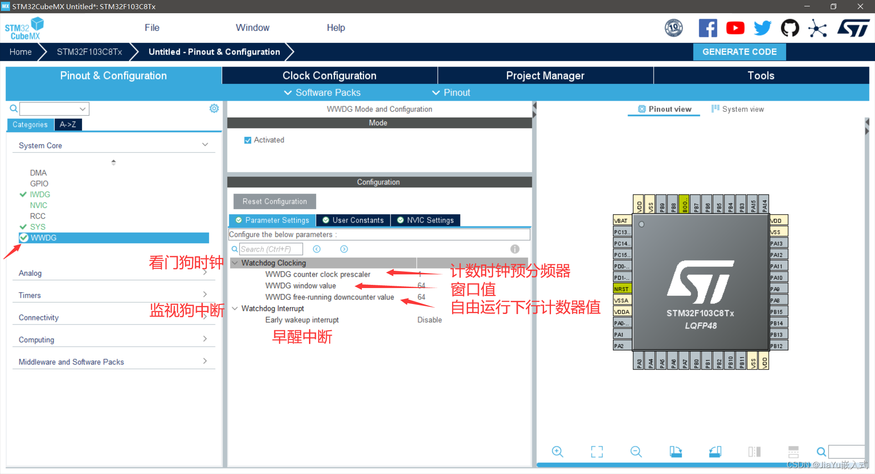Screen dimensions: 875x474
Task: Click the pinout pin search field
Action: click(847, 452)
